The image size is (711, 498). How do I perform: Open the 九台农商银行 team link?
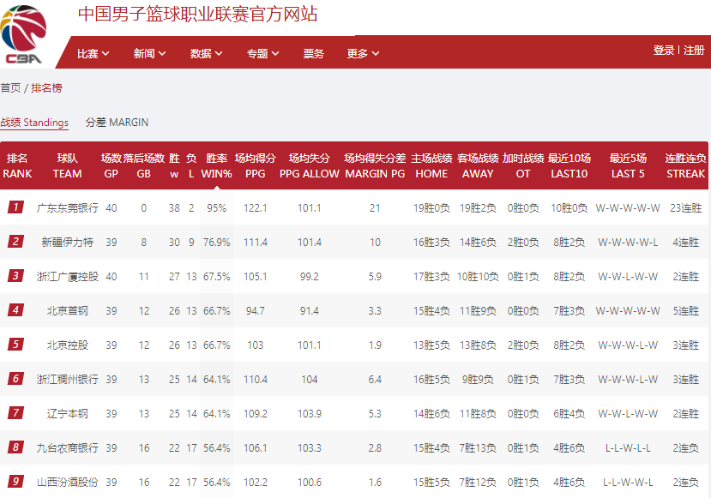point(67,448)
